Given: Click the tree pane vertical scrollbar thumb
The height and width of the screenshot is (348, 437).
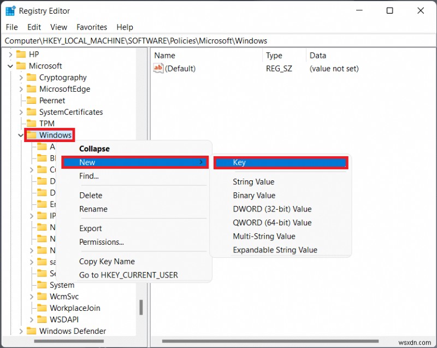Looking at the screenshot, I should point(141,308).
